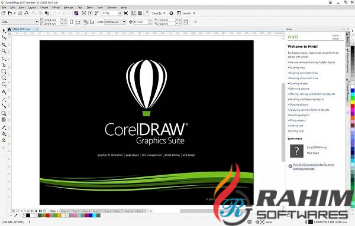Select the Drop Shadow tool
This screenshot has width=355, height=226.
click(x=4, y=113)
